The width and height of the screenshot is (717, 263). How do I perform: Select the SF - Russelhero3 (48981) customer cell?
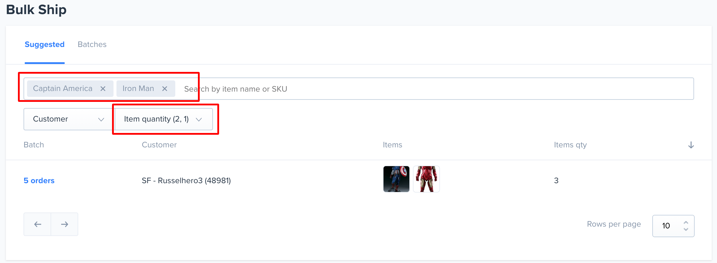(x=186, y=181)
